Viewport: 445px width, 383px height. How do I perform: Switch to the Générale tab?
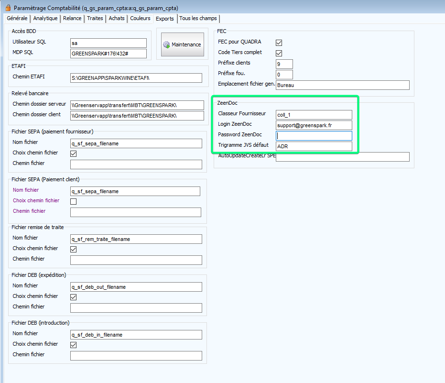click(17, 19)
